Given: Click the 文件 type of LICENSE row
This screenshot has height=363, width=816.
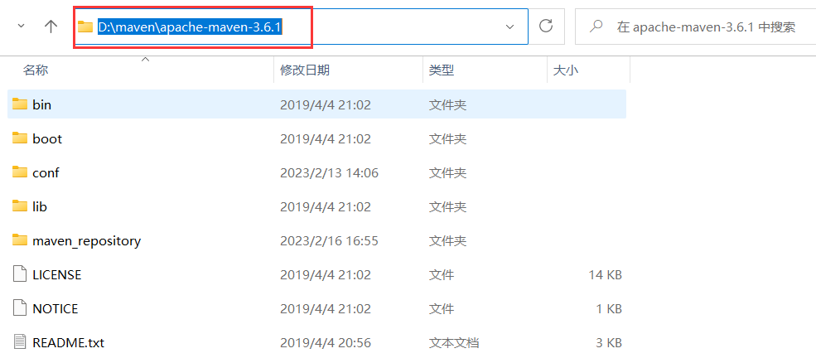Looking at the screenshot, I should tap(442, 274).
